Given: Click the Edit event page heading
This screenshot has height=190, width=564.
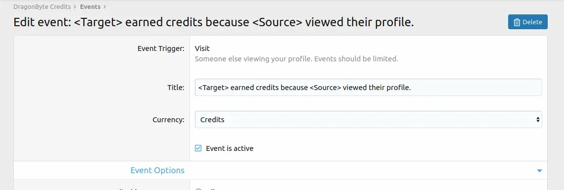Looking at the screenshot, I should 214,22.
